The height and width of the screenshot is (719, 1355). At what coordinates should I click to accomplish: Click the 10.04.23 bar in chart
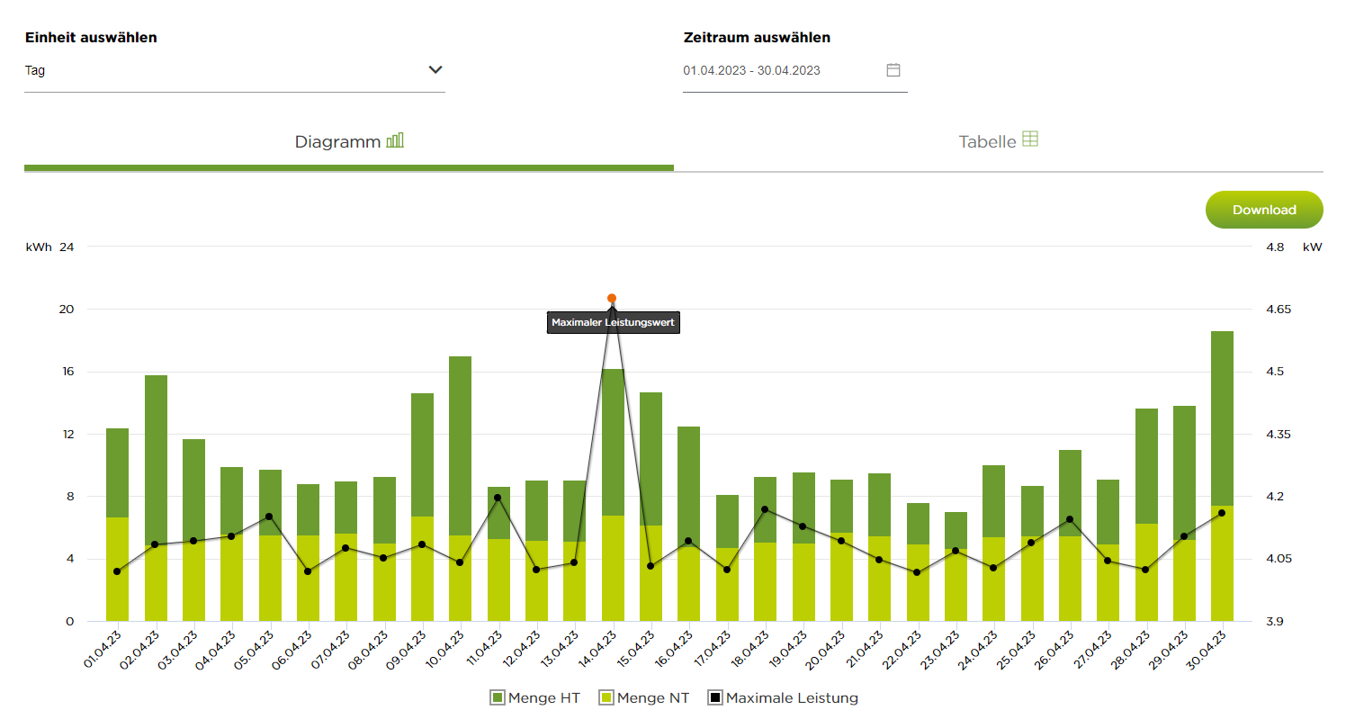(460, 489)
